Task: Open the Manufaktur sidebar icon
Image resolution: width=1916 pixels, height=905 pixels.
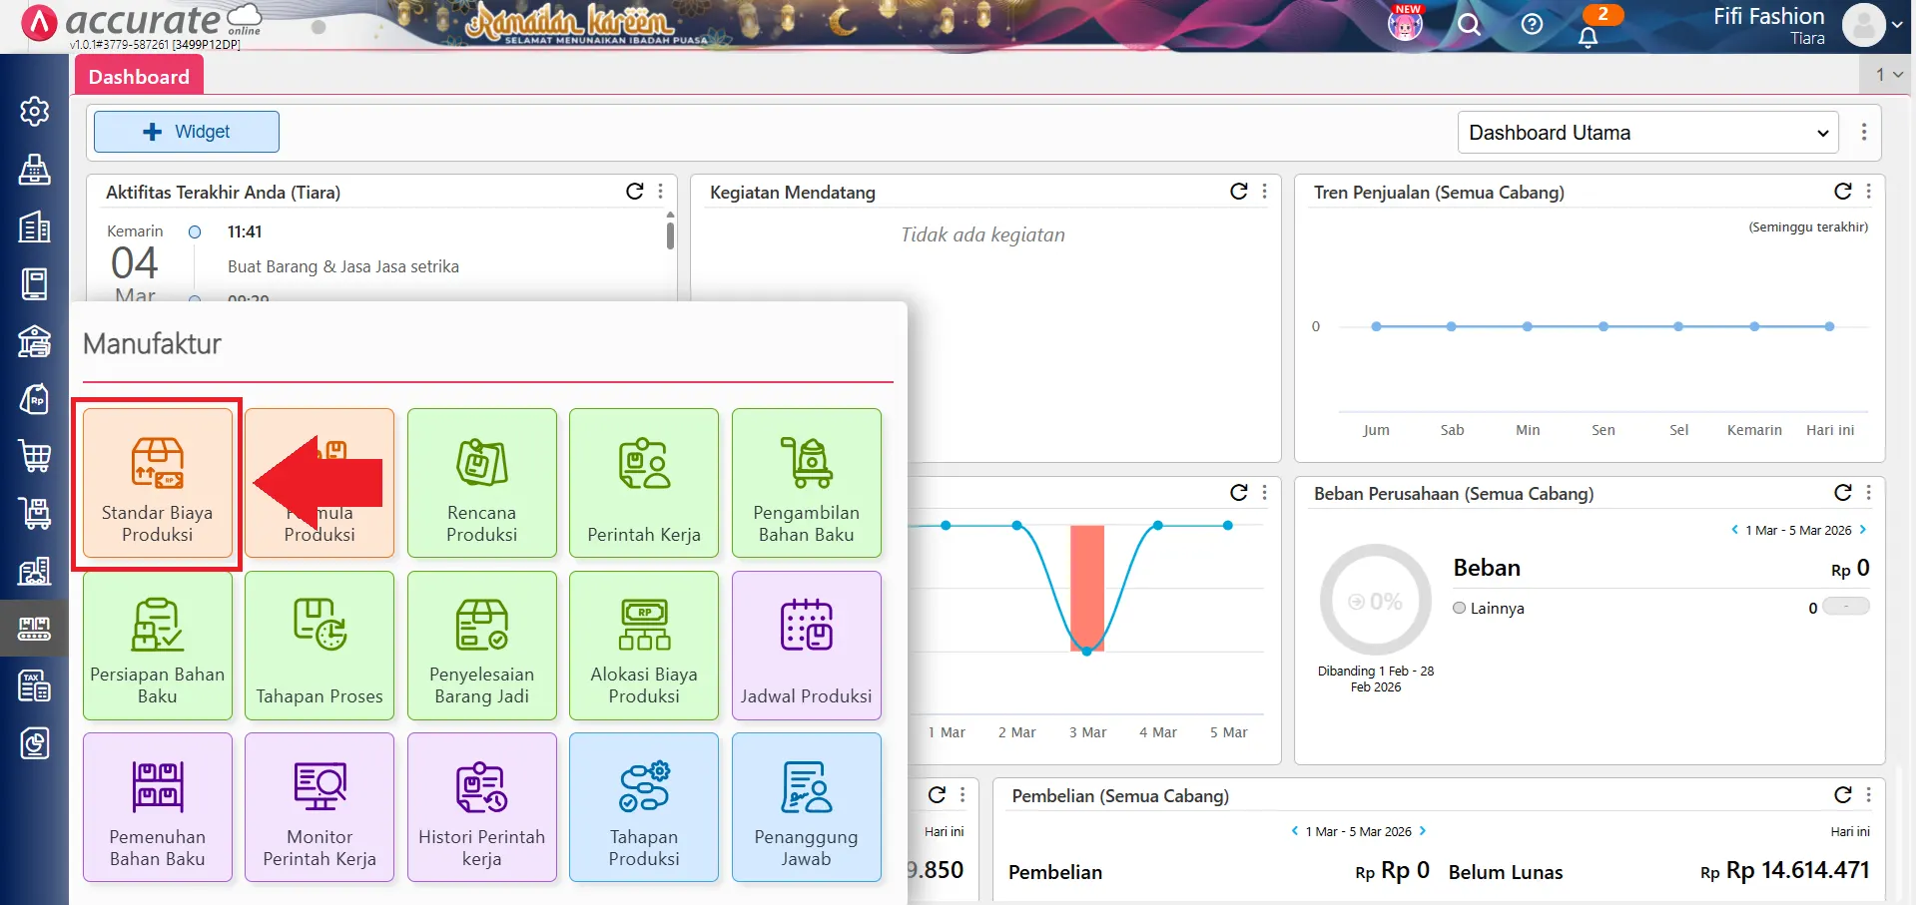Action: click(35, 628)
